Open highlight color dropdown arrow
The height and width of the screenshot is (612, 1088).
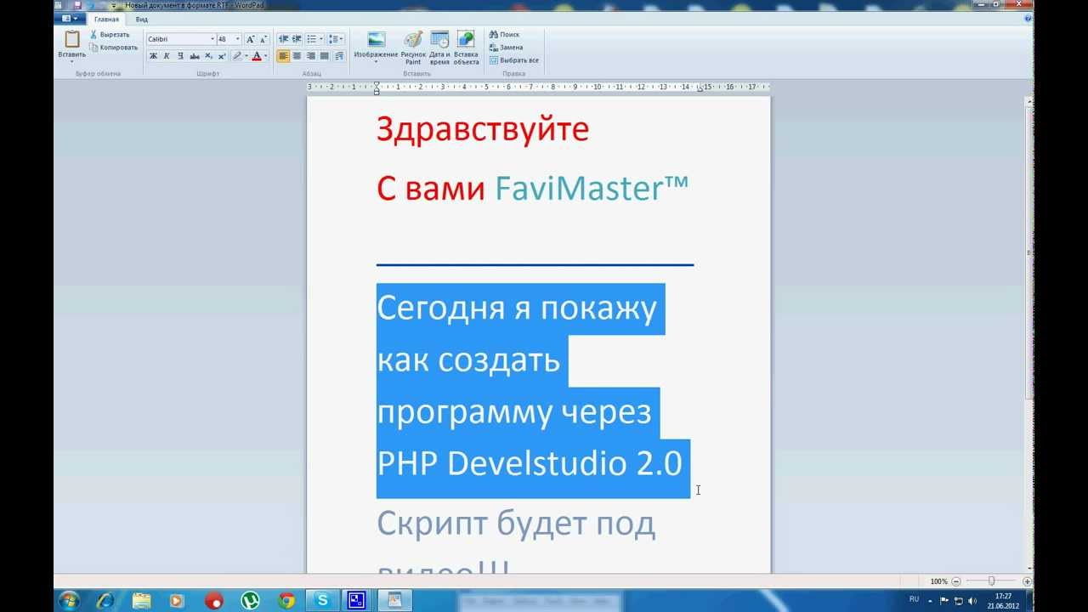[246, 56]
